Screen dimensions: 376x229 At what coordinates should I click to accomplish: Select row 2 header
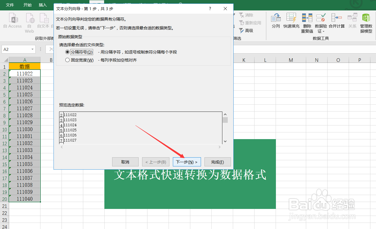pos(5,74)
